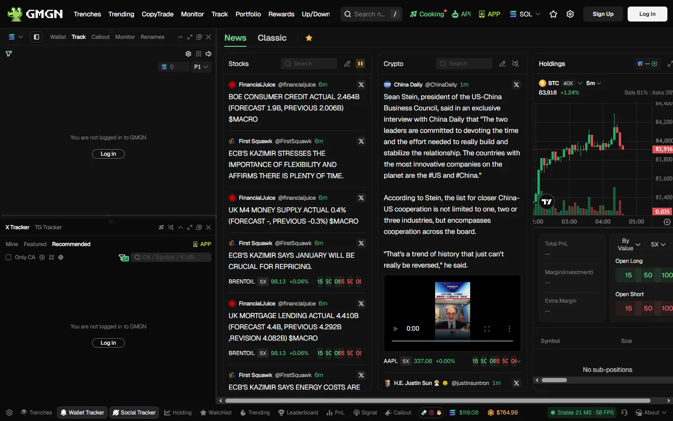Switch to the Renames tab
The width and height of the screenshot is (673, 421).
pos(152,37)
